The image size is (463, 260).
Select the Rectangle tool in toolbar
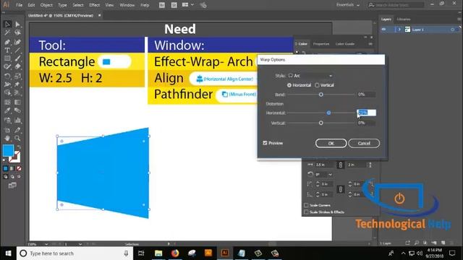(7, 58)
